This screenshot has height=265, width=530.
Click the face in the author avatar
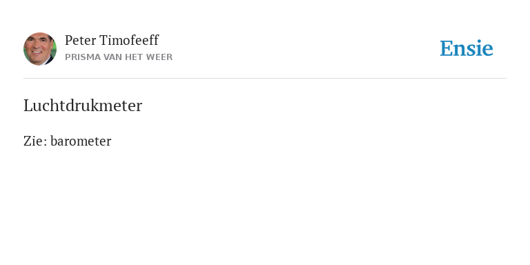point(38,49)
